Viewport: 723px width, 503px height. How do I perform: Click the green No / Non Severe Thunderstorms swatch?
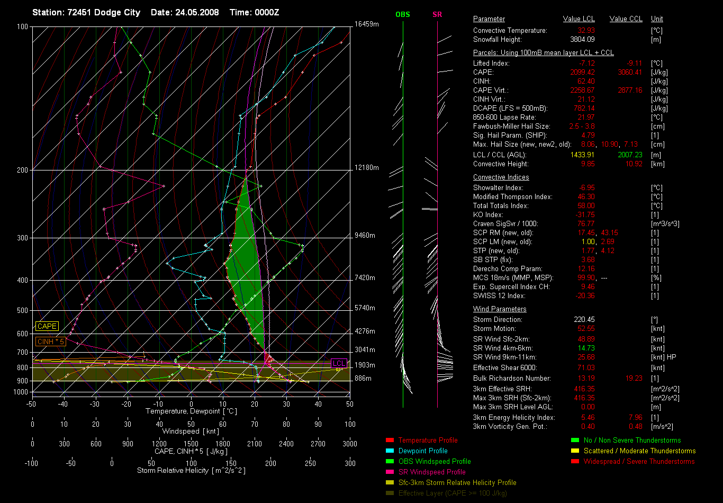click(575, 441)
